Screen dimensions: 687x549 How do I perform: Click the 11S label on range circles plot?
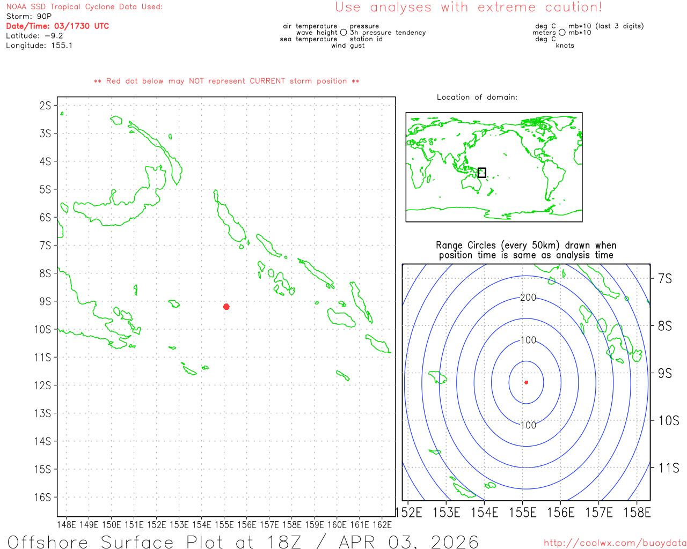pyautogui.click(x=668, y=468)
